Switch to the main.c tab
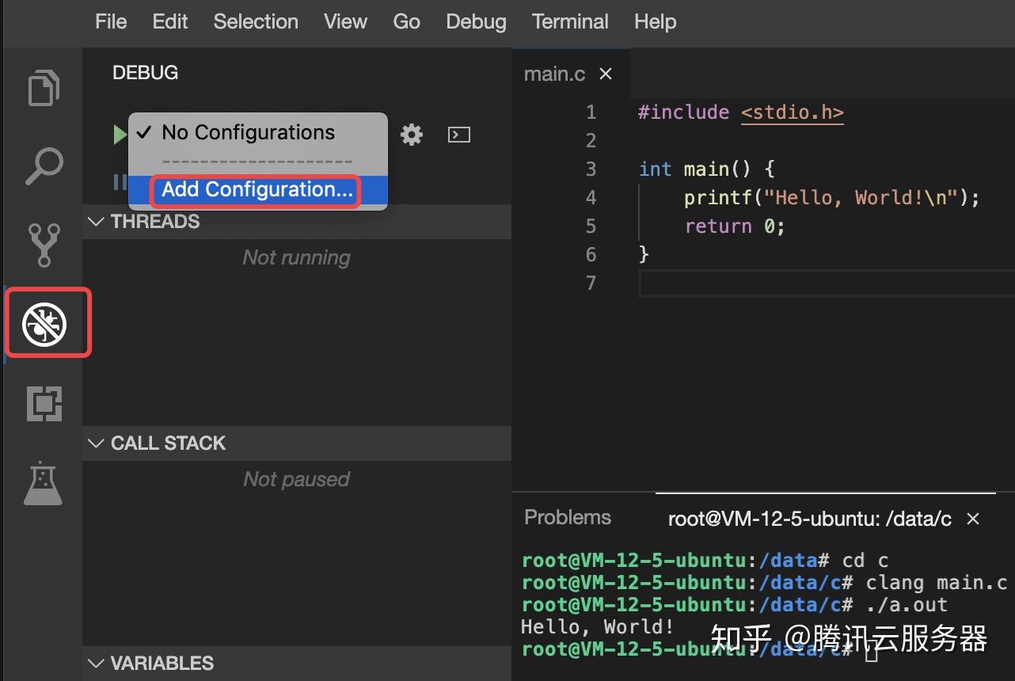 (555, 74)
